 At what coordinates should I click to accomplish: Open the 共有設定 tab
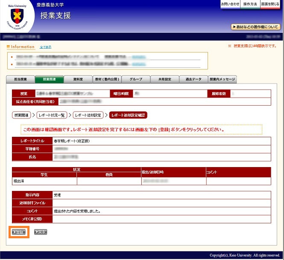click(x=165, y=79)
